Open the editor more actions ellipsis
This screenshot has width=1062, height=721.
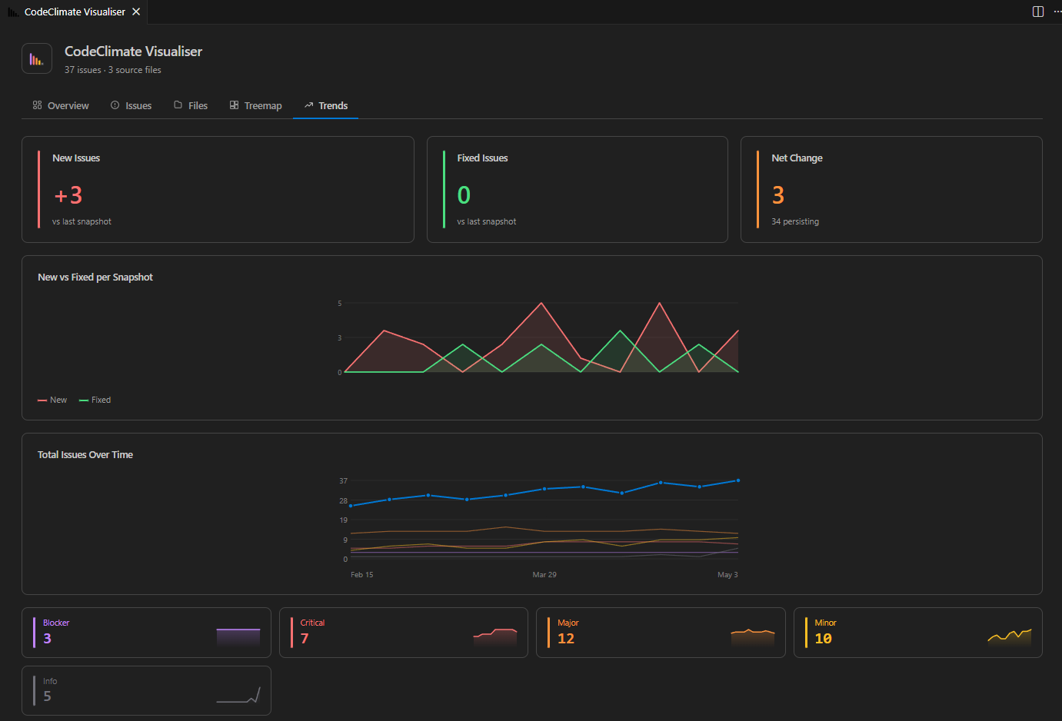tap(1057, 12)
